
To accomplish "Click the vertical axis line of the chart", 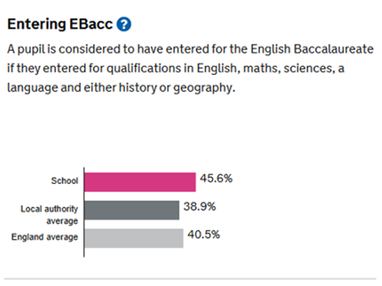I will tap(83, 212).
